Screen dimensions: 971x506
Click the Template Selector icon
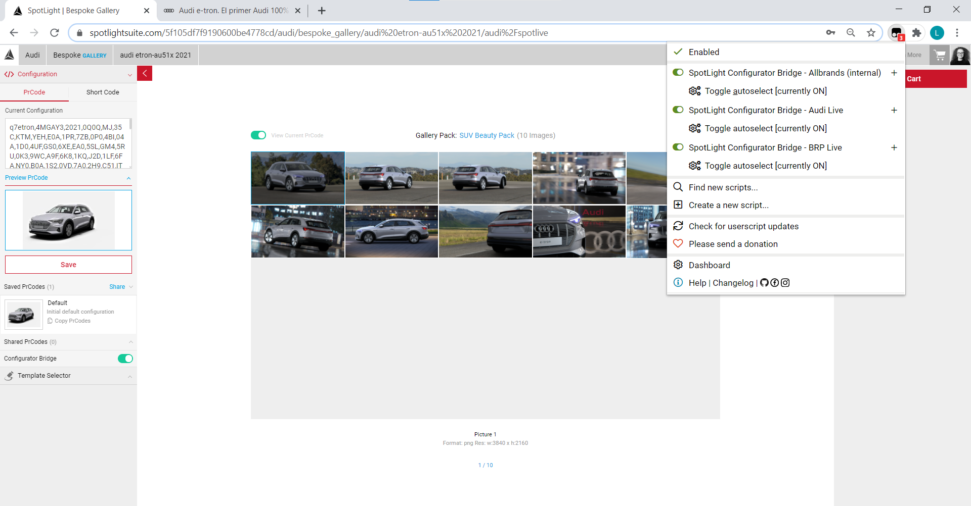pyautogui.click(x=9, y=376)
